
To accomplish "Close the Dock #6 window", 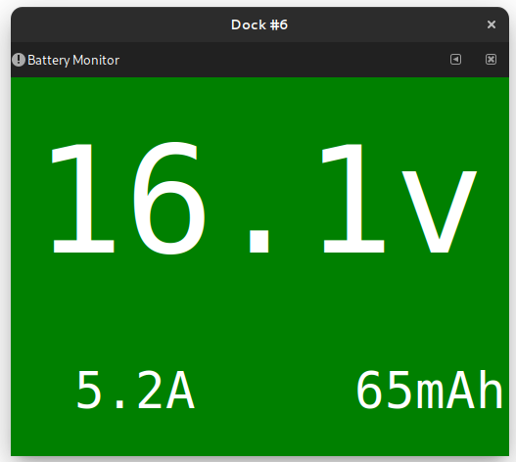I will pyautogui.click(x=492, y=24).
